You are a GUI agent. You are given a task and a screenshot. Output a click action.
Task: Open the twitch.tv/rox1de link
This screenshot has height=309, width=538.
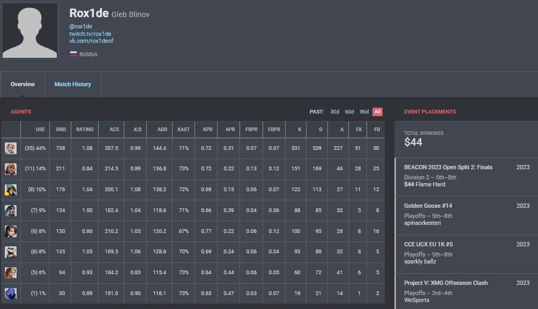tap(90, 34)
